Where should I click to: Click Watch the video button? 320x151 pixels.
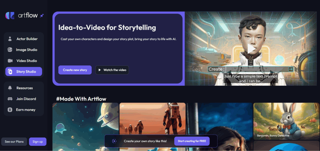point(112,70)
